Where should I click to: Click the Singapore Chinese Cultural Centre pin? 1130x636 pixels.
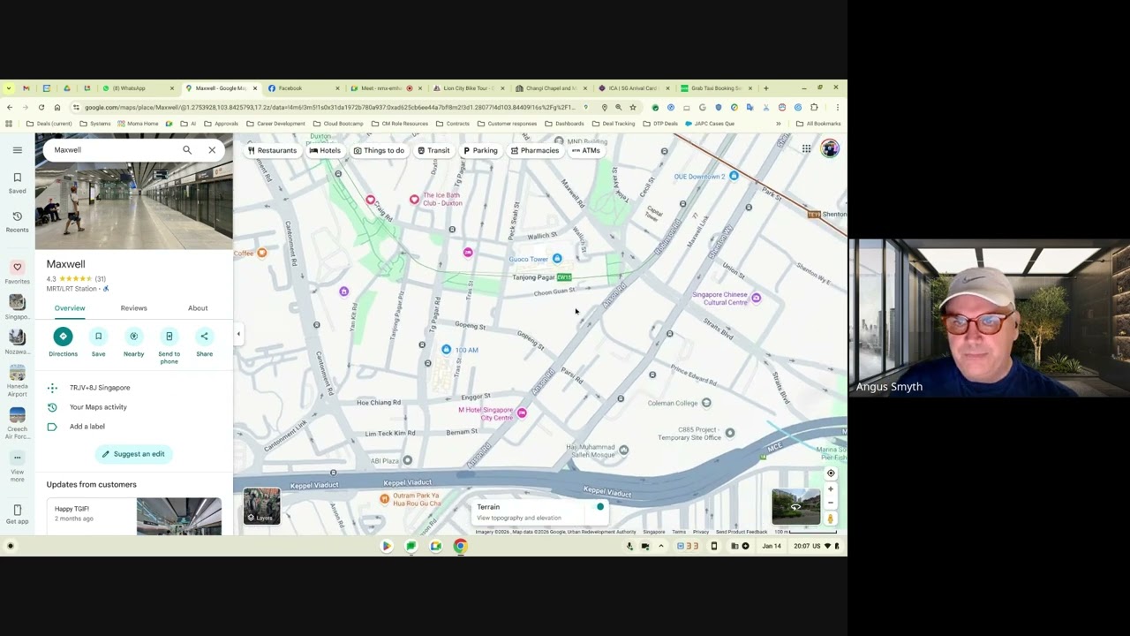click(756, 298)
